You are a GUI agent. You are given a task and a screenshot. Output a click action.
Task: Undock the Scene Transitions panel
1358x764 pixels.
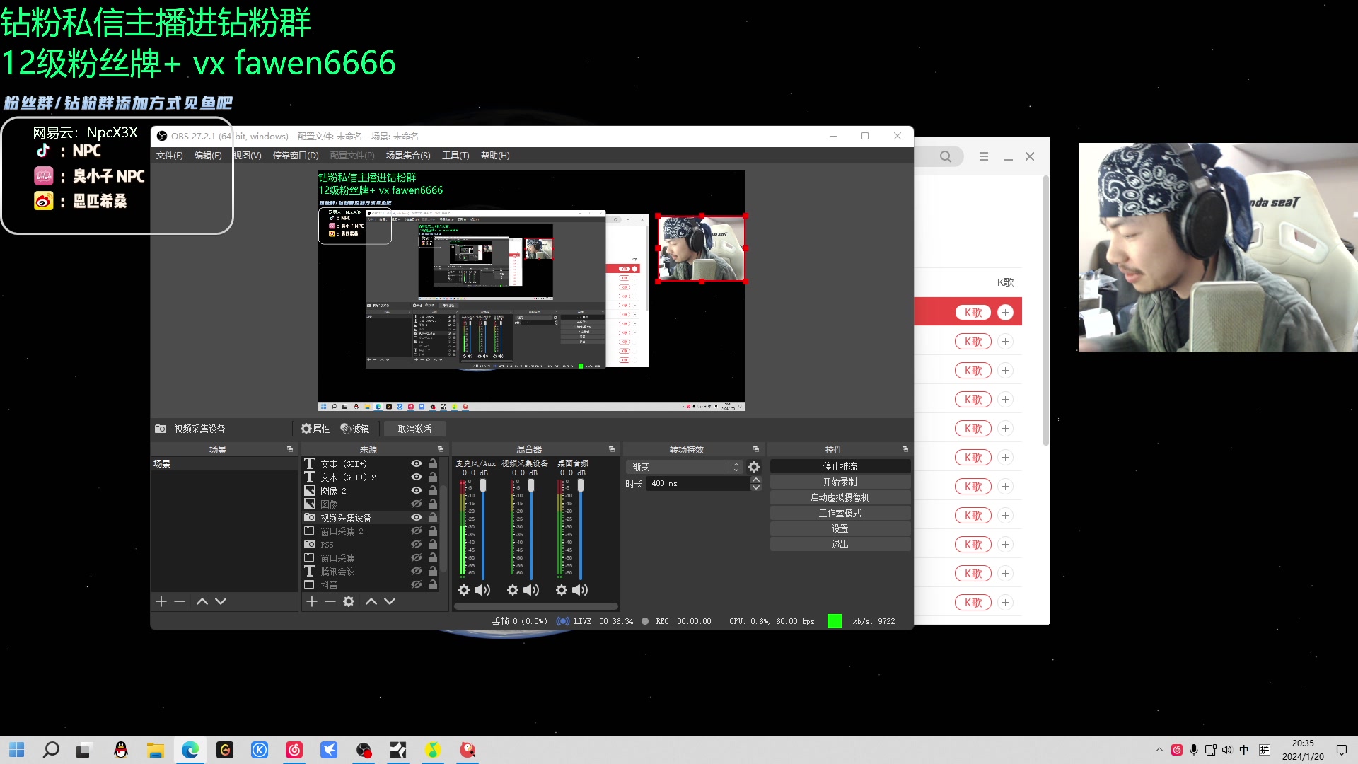tap(755, 449)
